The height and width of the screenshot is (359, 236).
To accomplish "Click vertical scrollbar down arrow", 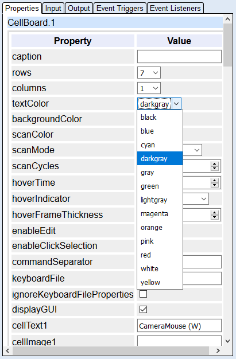I will (227, 341).
